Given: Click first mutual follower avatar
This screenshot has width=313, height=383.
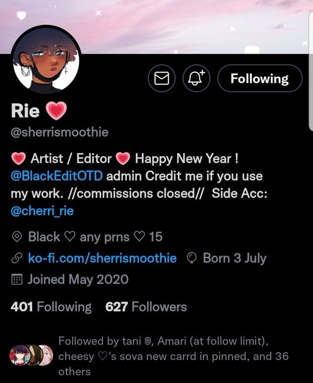Looking at the screenshot, I should (20, 355).
